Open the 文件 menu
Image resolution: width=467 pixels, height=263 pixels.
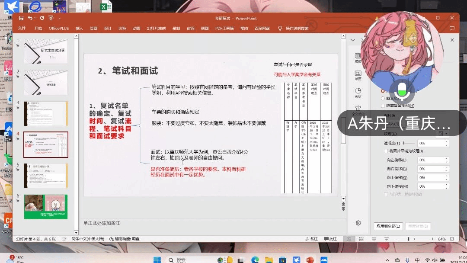(22, 28)
